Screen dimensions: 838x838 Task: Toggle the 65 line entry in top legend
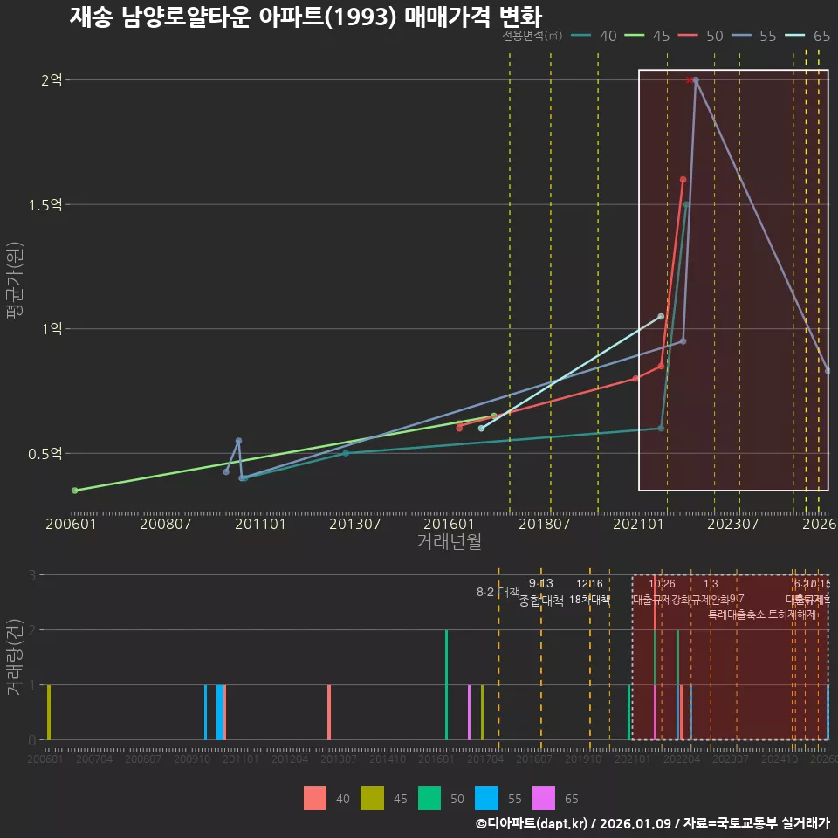pos(807,36)
